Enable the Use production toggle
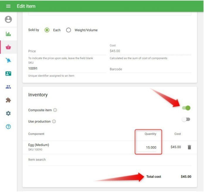The height and width of the screenshot is (192, 204). (x=186, y=119)
